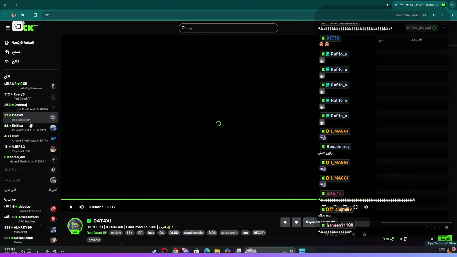Click chat username joza_16
This screenshot has height=257, width=457.
click(334, 193)
